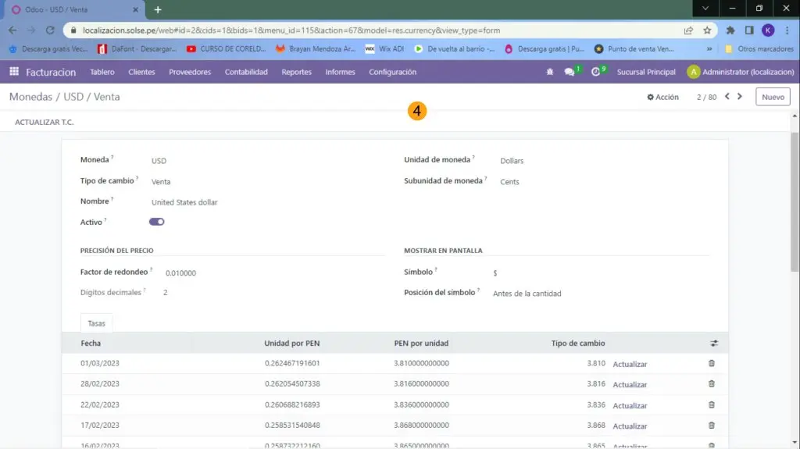Open the Acción dropdown menu
800x449 pixels.
tap(662, 98)
